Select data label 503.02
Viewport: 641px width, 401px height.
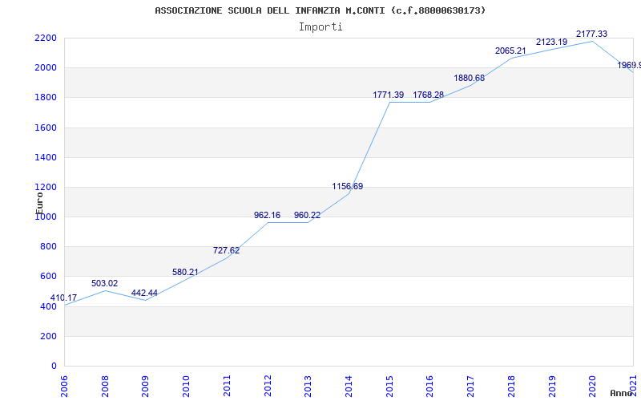coord(105,283)
